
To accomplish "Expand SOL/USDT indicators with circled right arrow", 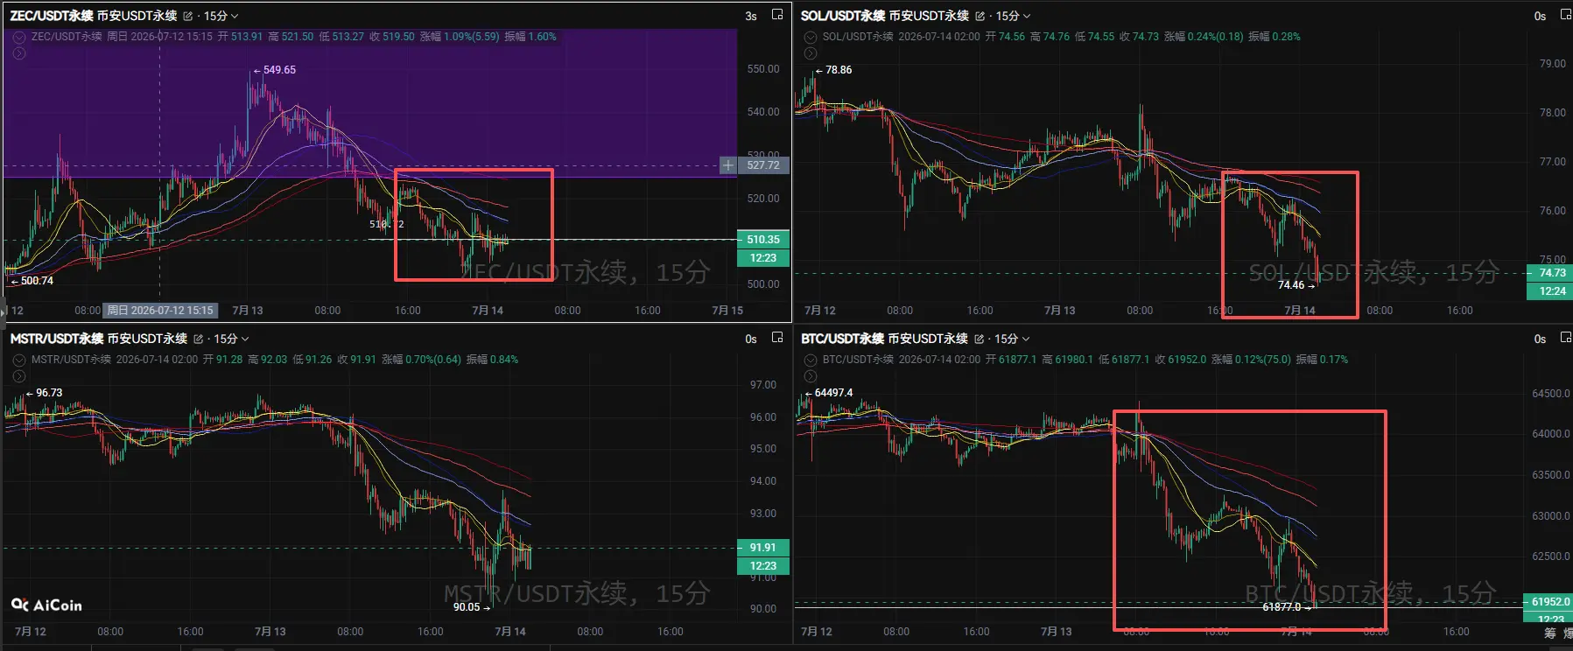I will click(811, 53).
